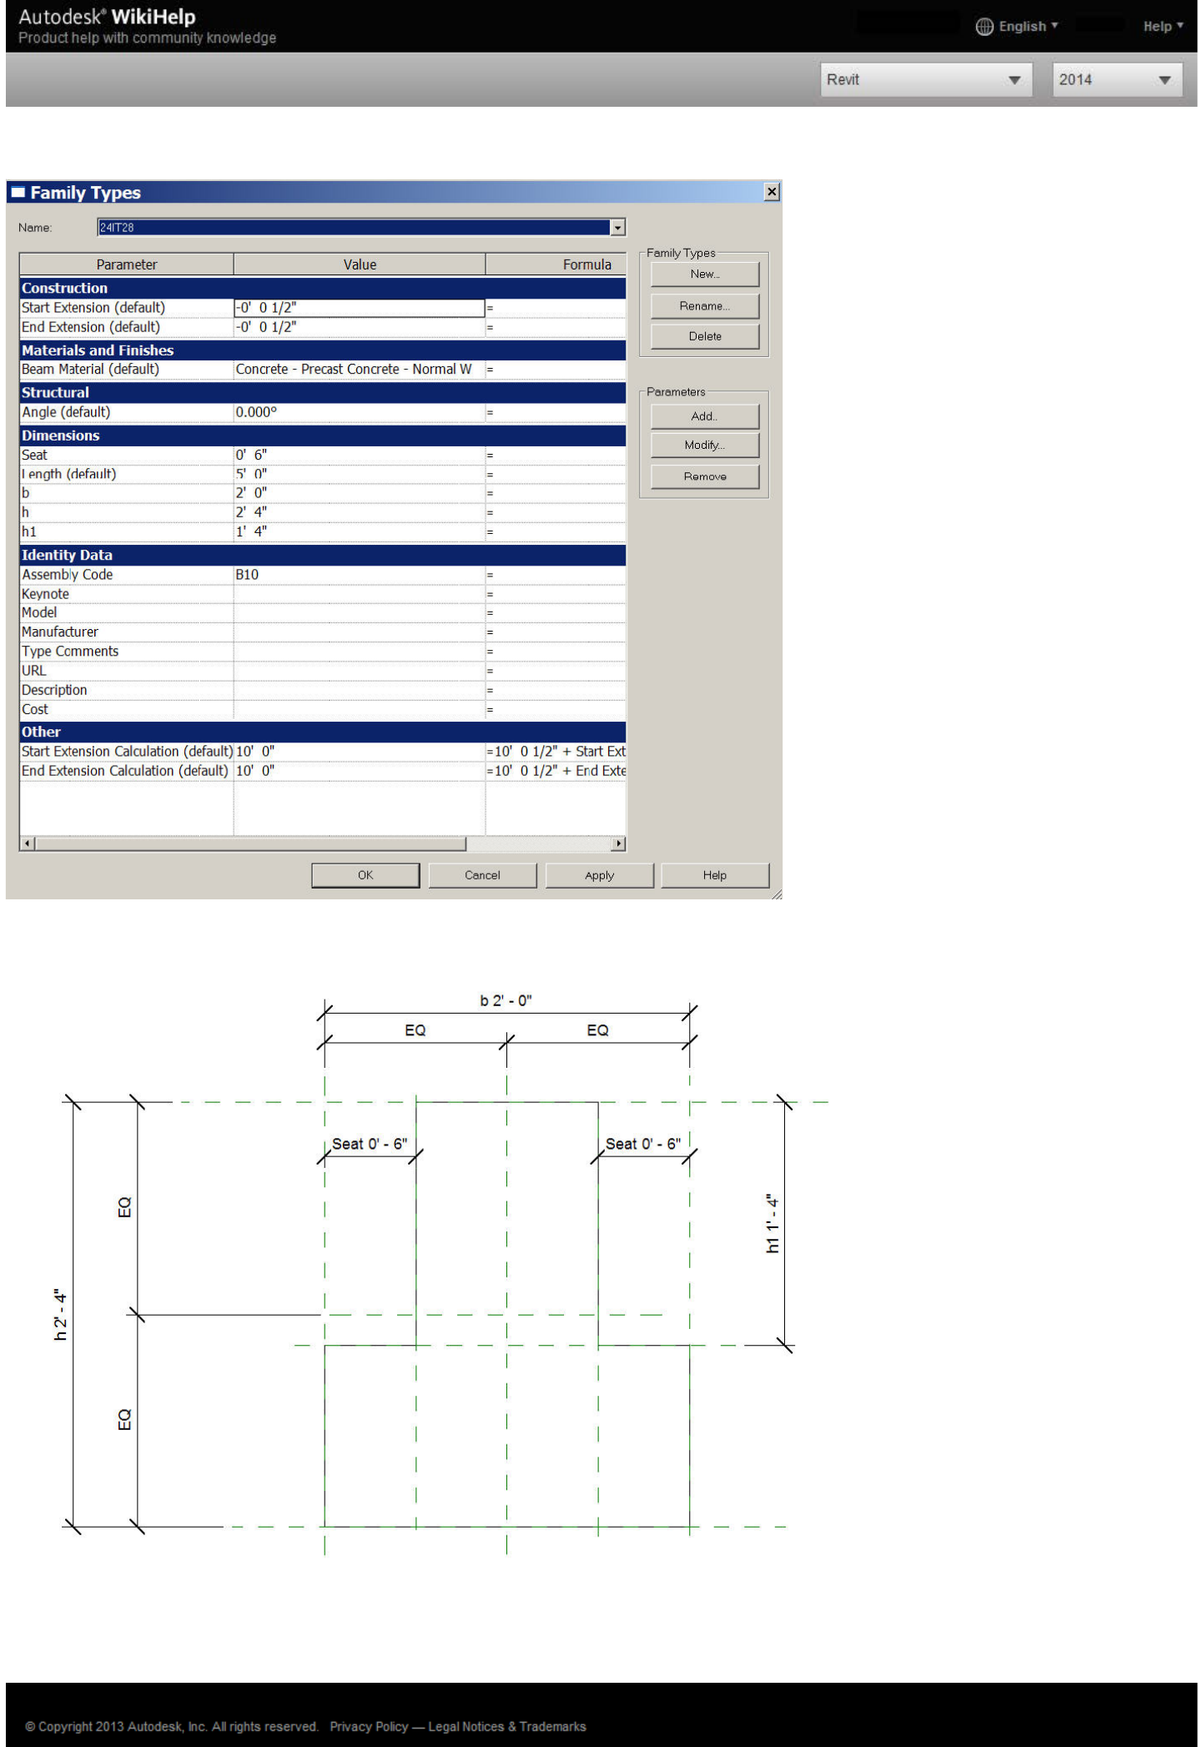Select the Model parameter row
The image size is (1198, 1747).
click(x=323, y=612)
